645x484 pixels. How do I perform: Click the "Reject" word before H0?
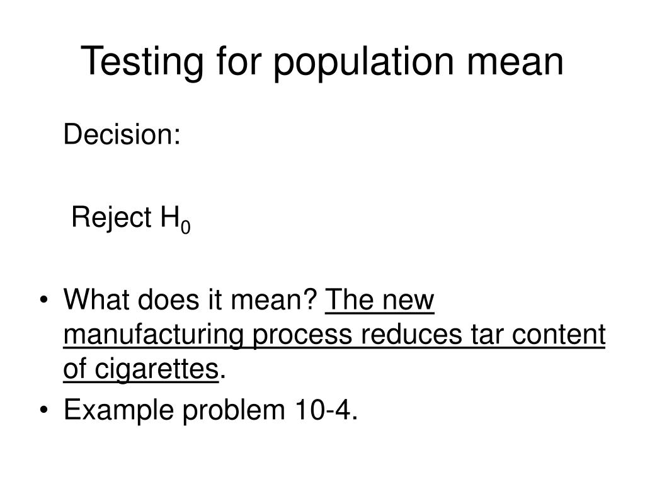[x=111, y=217]
